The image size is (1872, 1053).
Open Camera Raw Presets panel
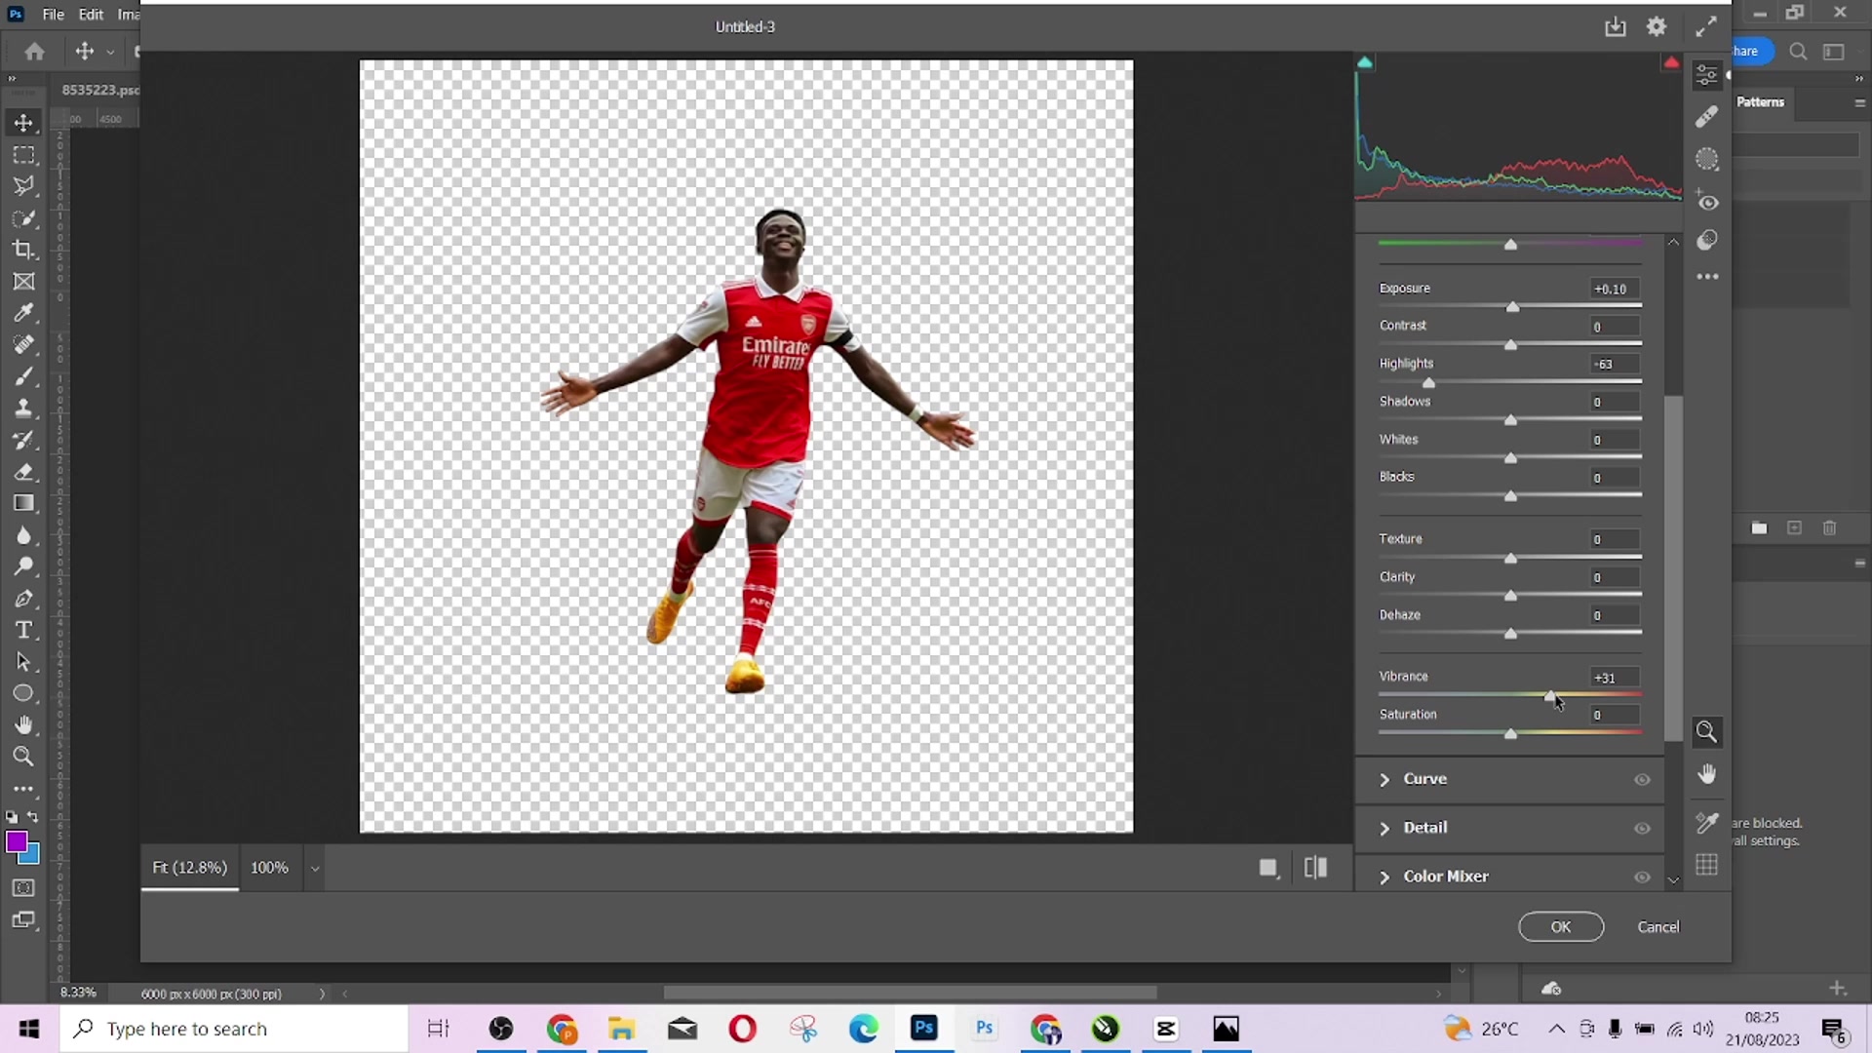coord(1706,240)
